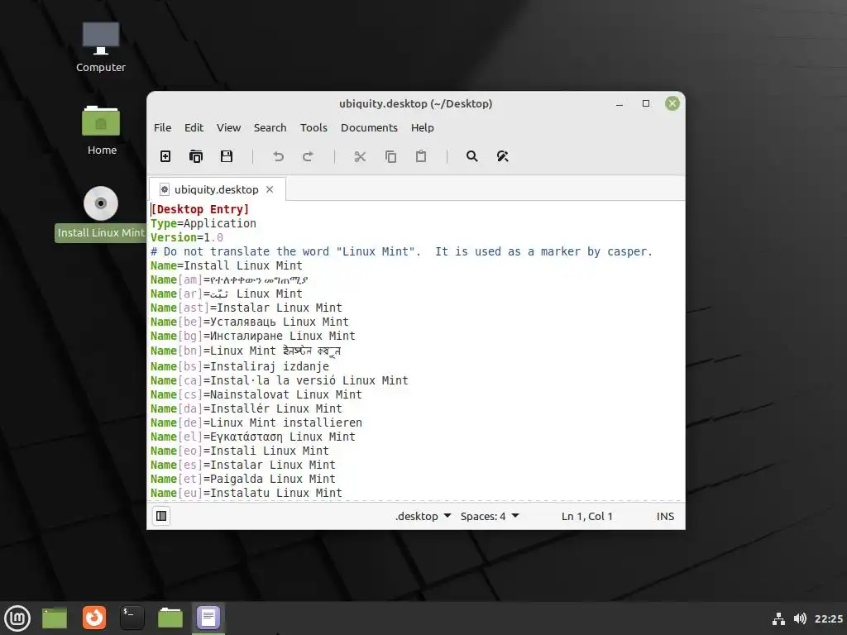The width and height of the screenshot is (847, 635).
Task: Click the Name[et] Paigalda line
Action: pos(243,479)
